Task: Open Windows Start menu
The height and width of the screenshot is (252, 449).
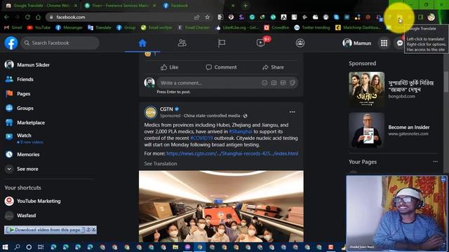Action: 5,247
